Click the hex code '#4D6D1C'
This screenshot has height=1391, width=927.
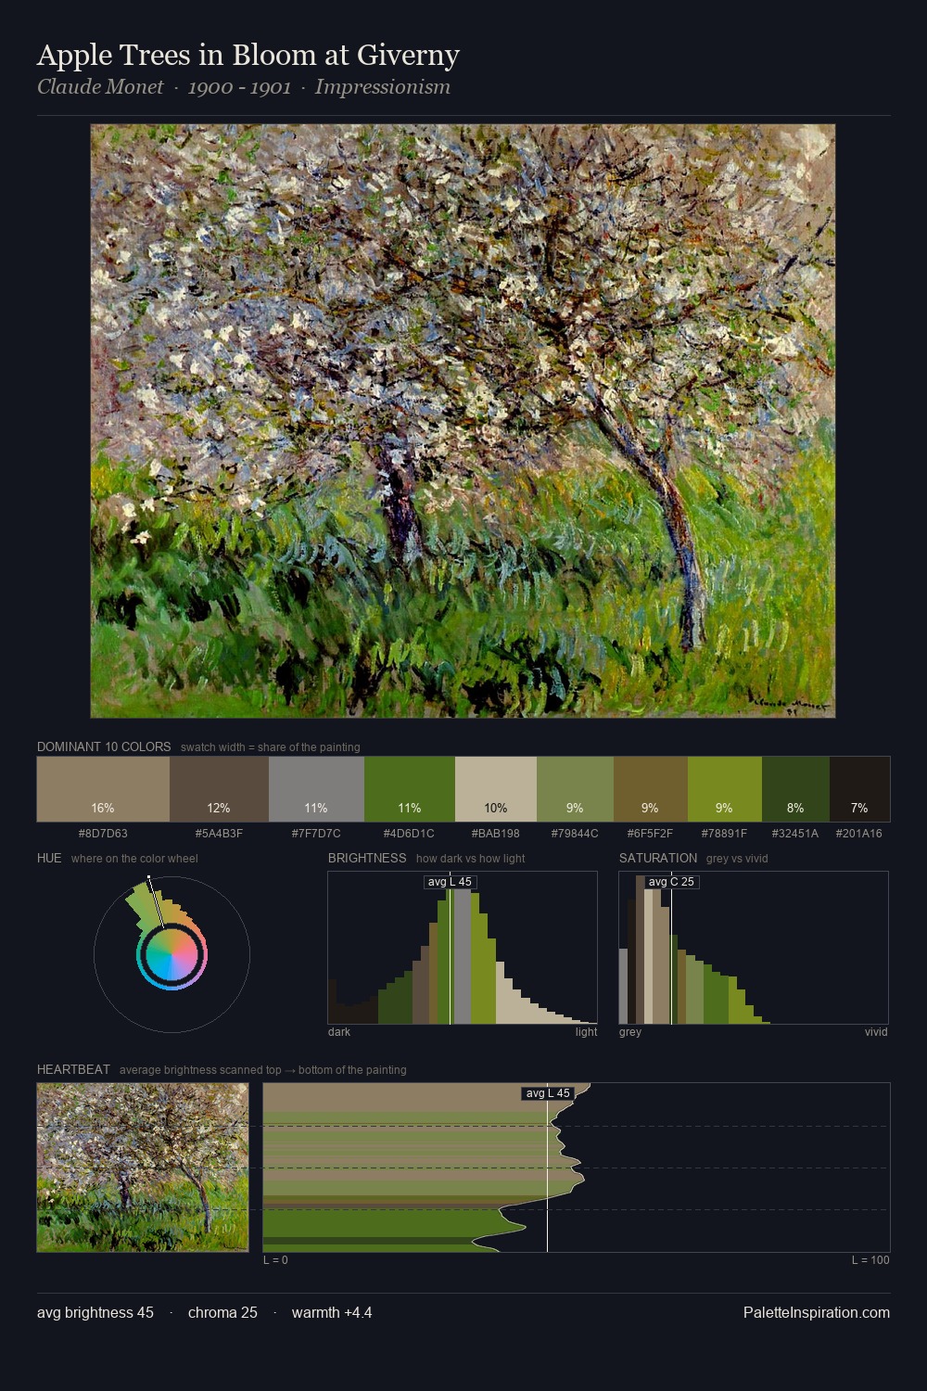[409, 833]
